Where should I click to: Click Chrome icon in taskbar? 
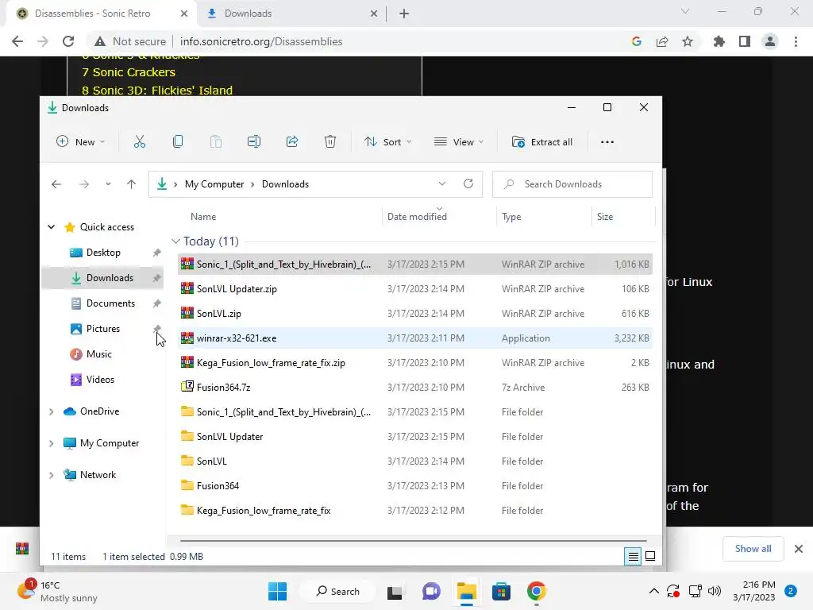[537, 591]
